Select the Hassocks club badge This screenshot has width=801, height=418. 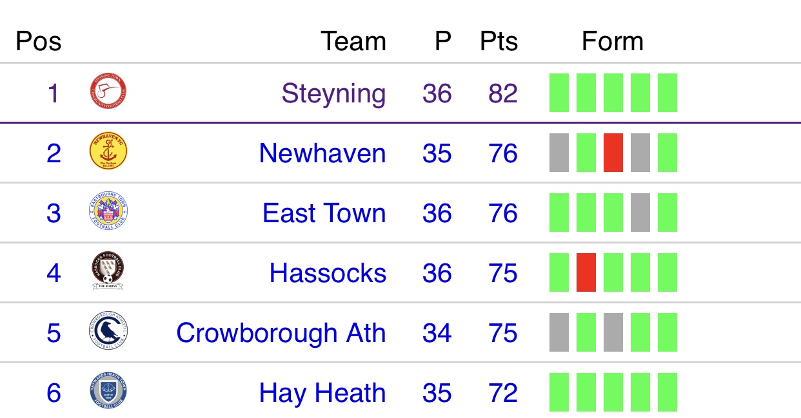[108, 272]
